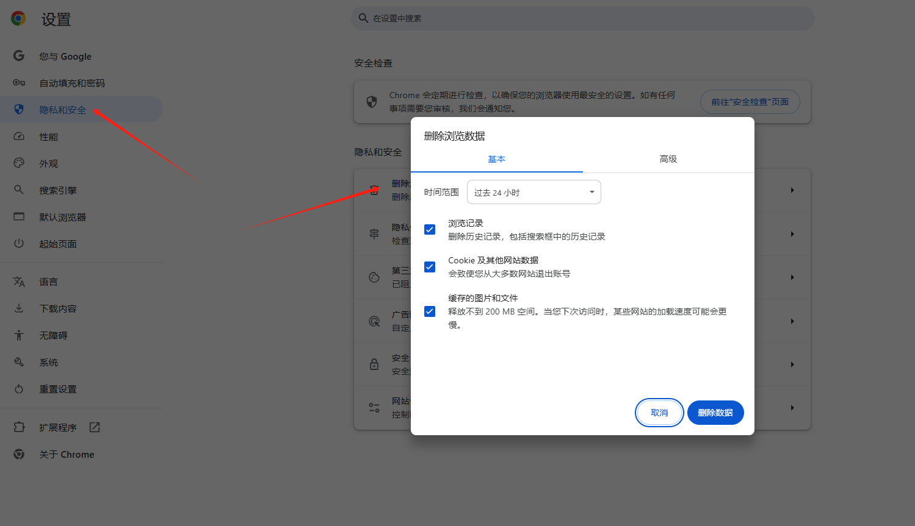Click the cookie icon in the 第三方 row
The image size is (915, 526).
click(374, 277)
